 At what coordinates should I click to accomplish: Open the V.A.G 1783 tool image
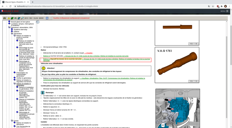point(177,65)
